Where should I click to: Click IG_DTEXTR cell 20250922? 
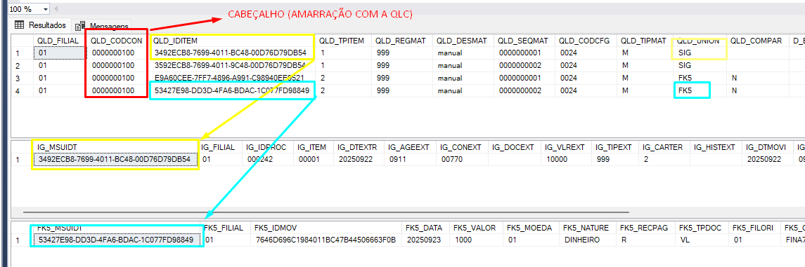tap(359, 160)
